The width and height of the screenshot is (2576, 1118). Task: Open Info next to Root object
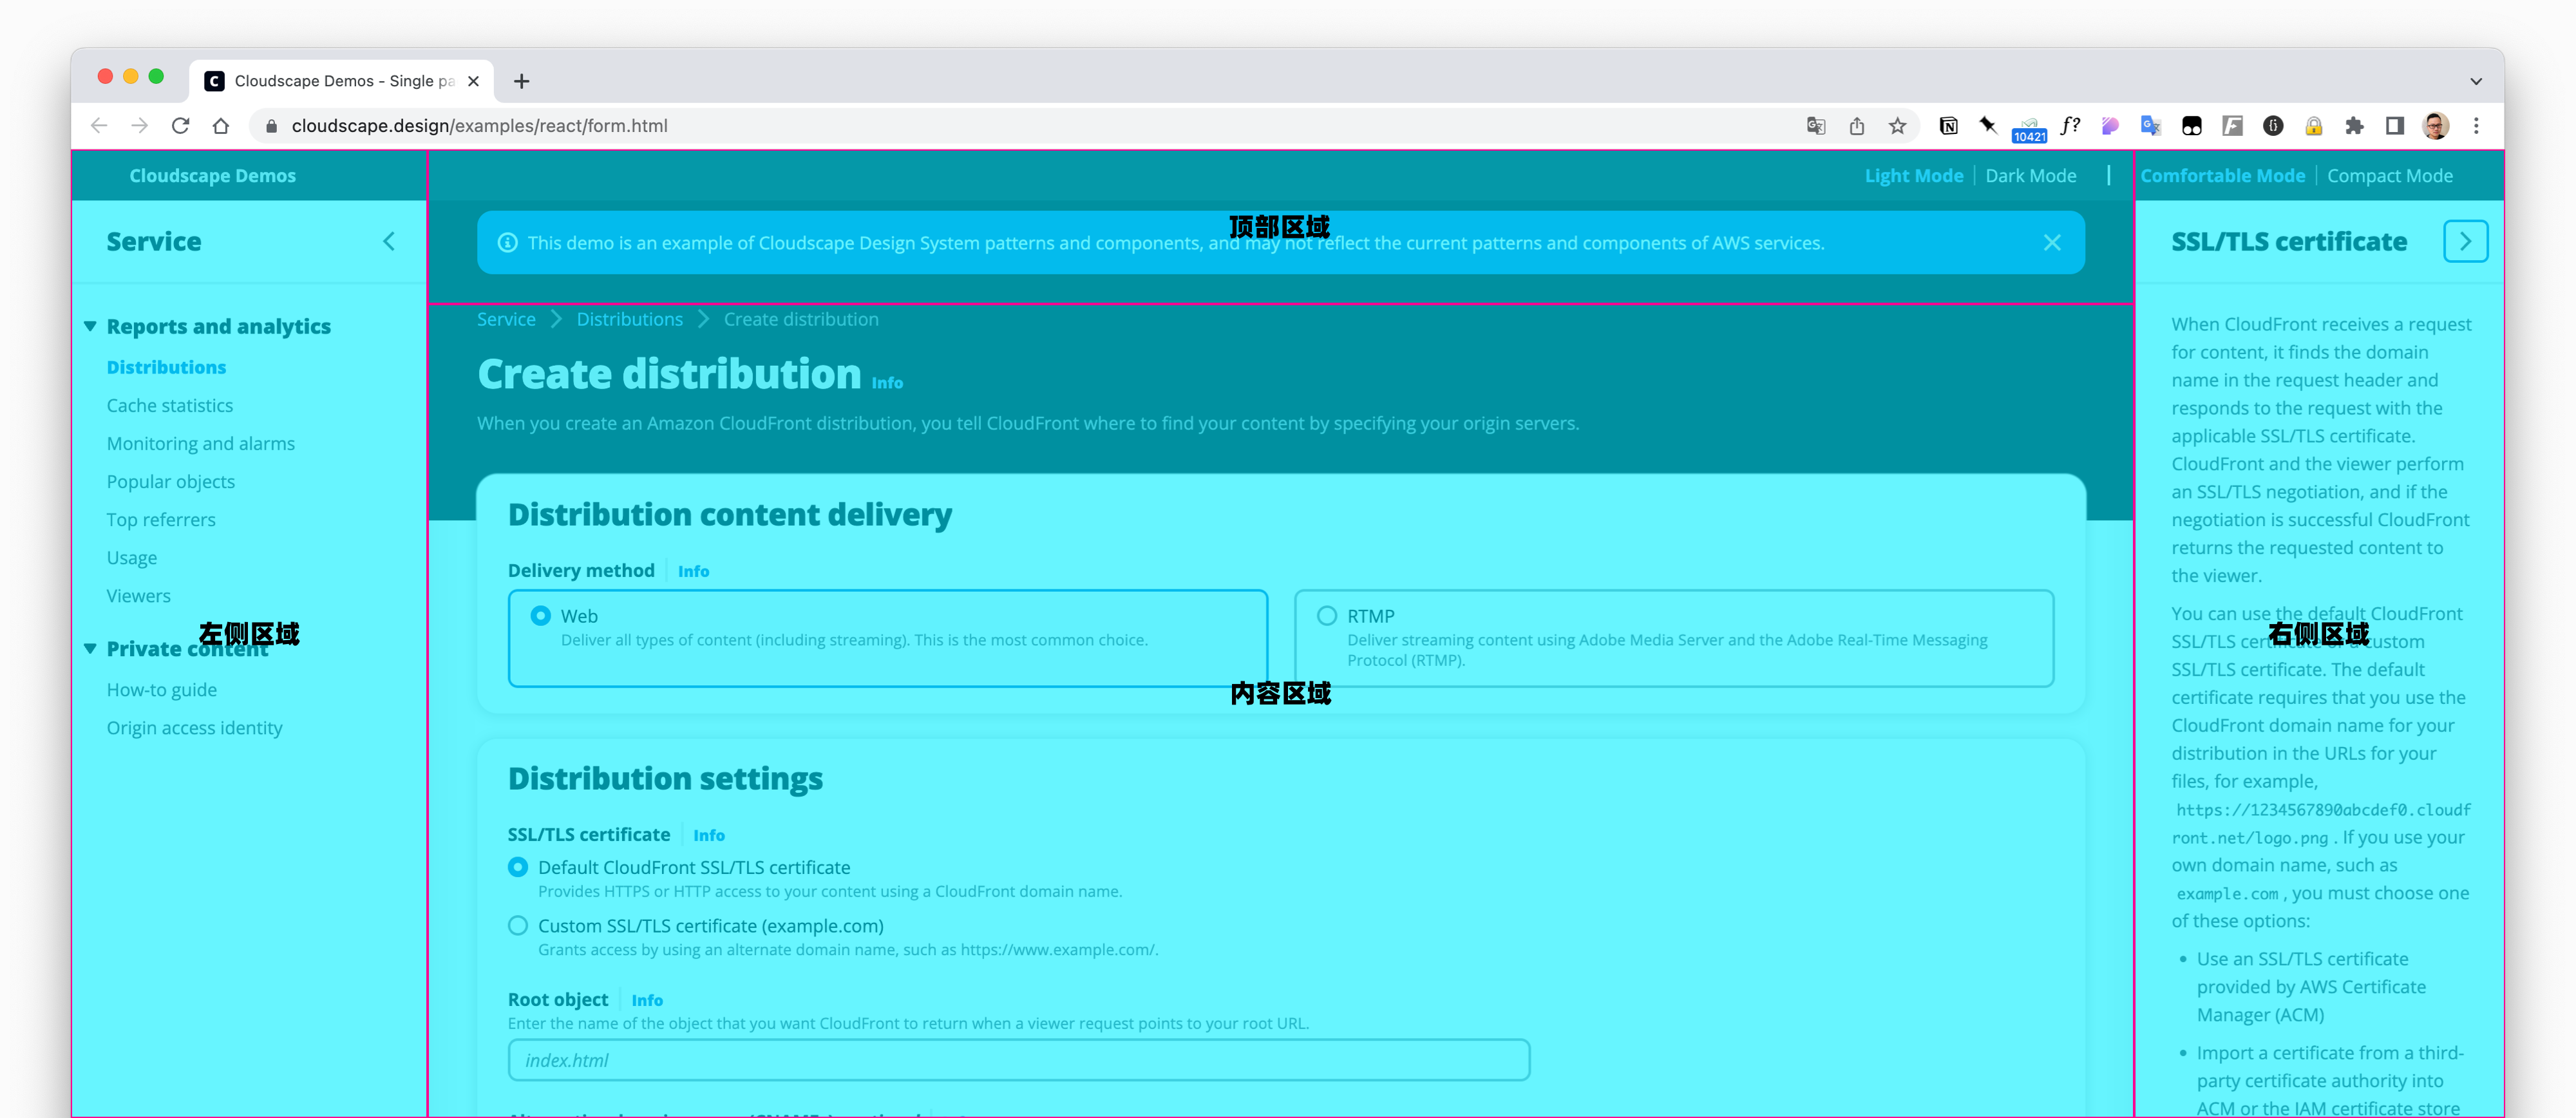point(646,999)
